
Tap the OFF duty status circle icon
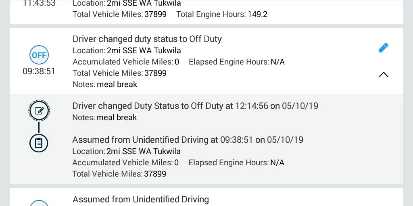click(39, 55)
